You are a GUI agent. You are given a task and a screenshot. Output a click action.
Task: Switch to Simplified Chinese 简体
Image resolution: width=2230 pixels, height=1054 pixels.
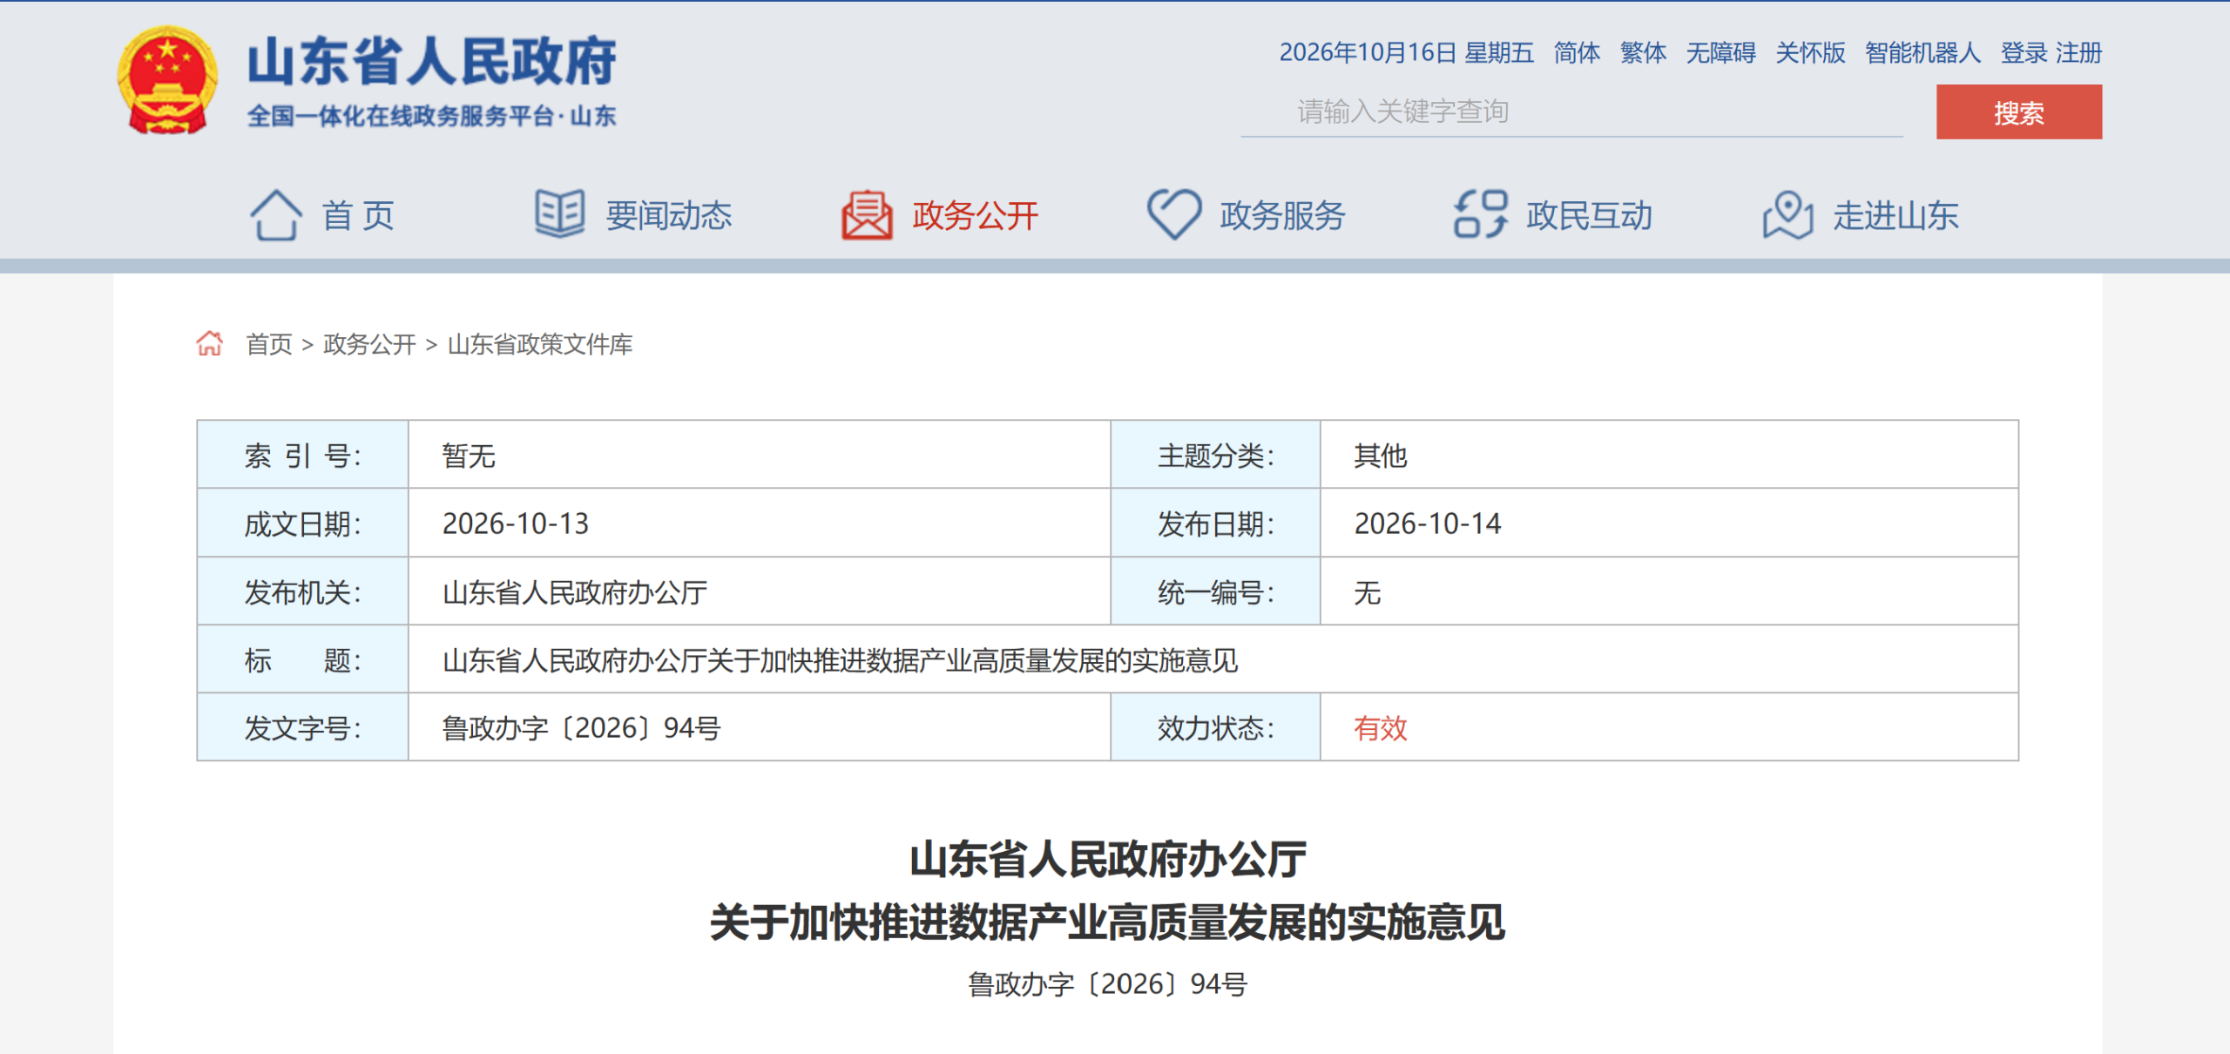point(1577,52)
